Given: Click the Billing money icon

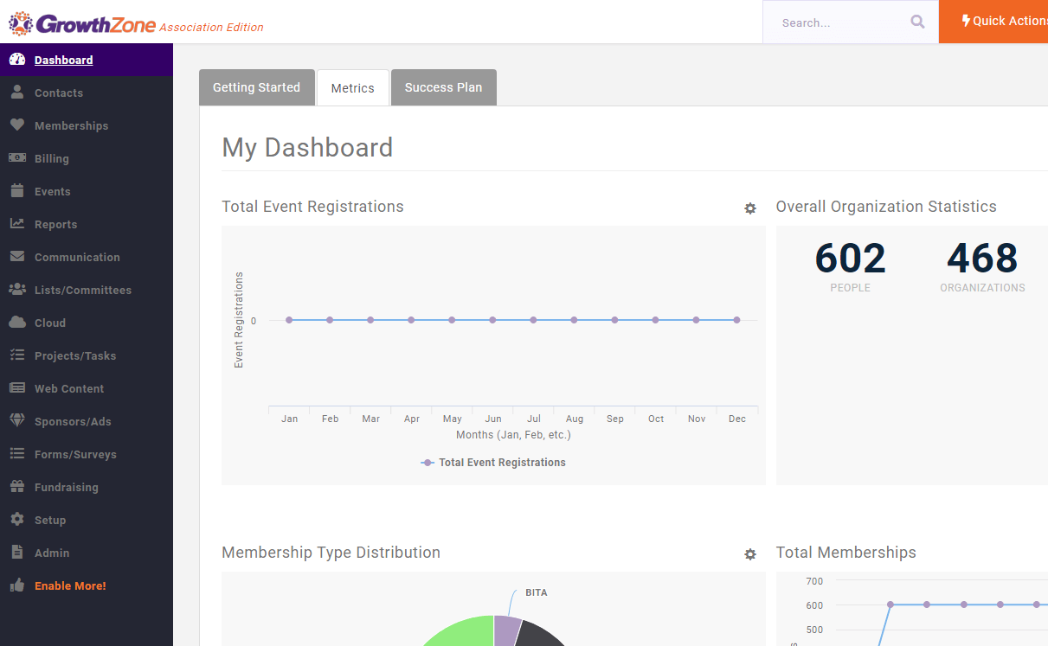Looking at the screenshot, I should click(x=17, y=158).
